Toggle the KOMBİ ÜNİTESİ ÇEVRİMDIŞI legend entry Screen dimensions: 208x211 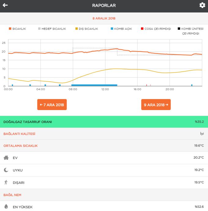pos(191,31)
